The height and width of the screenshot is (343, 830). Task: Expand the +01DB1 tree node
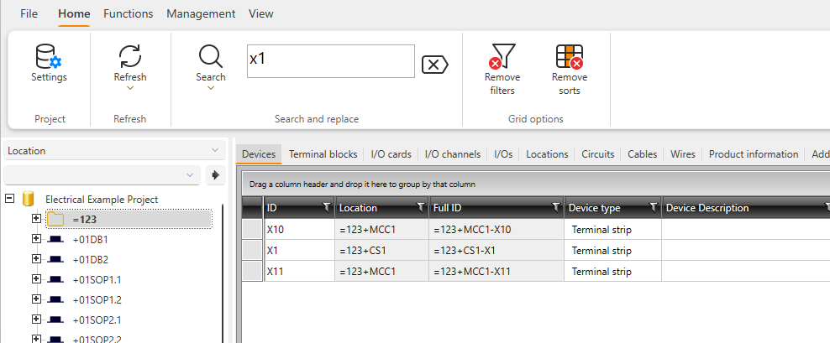(36, 239)
